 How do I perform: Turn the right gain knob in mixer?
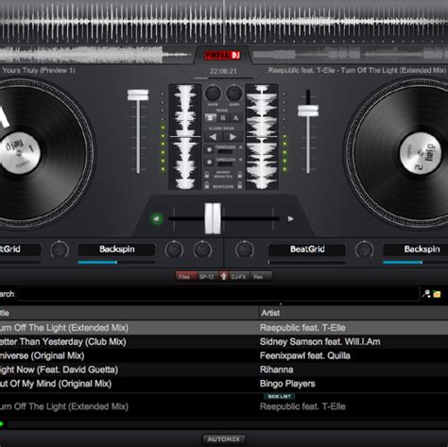234,94
